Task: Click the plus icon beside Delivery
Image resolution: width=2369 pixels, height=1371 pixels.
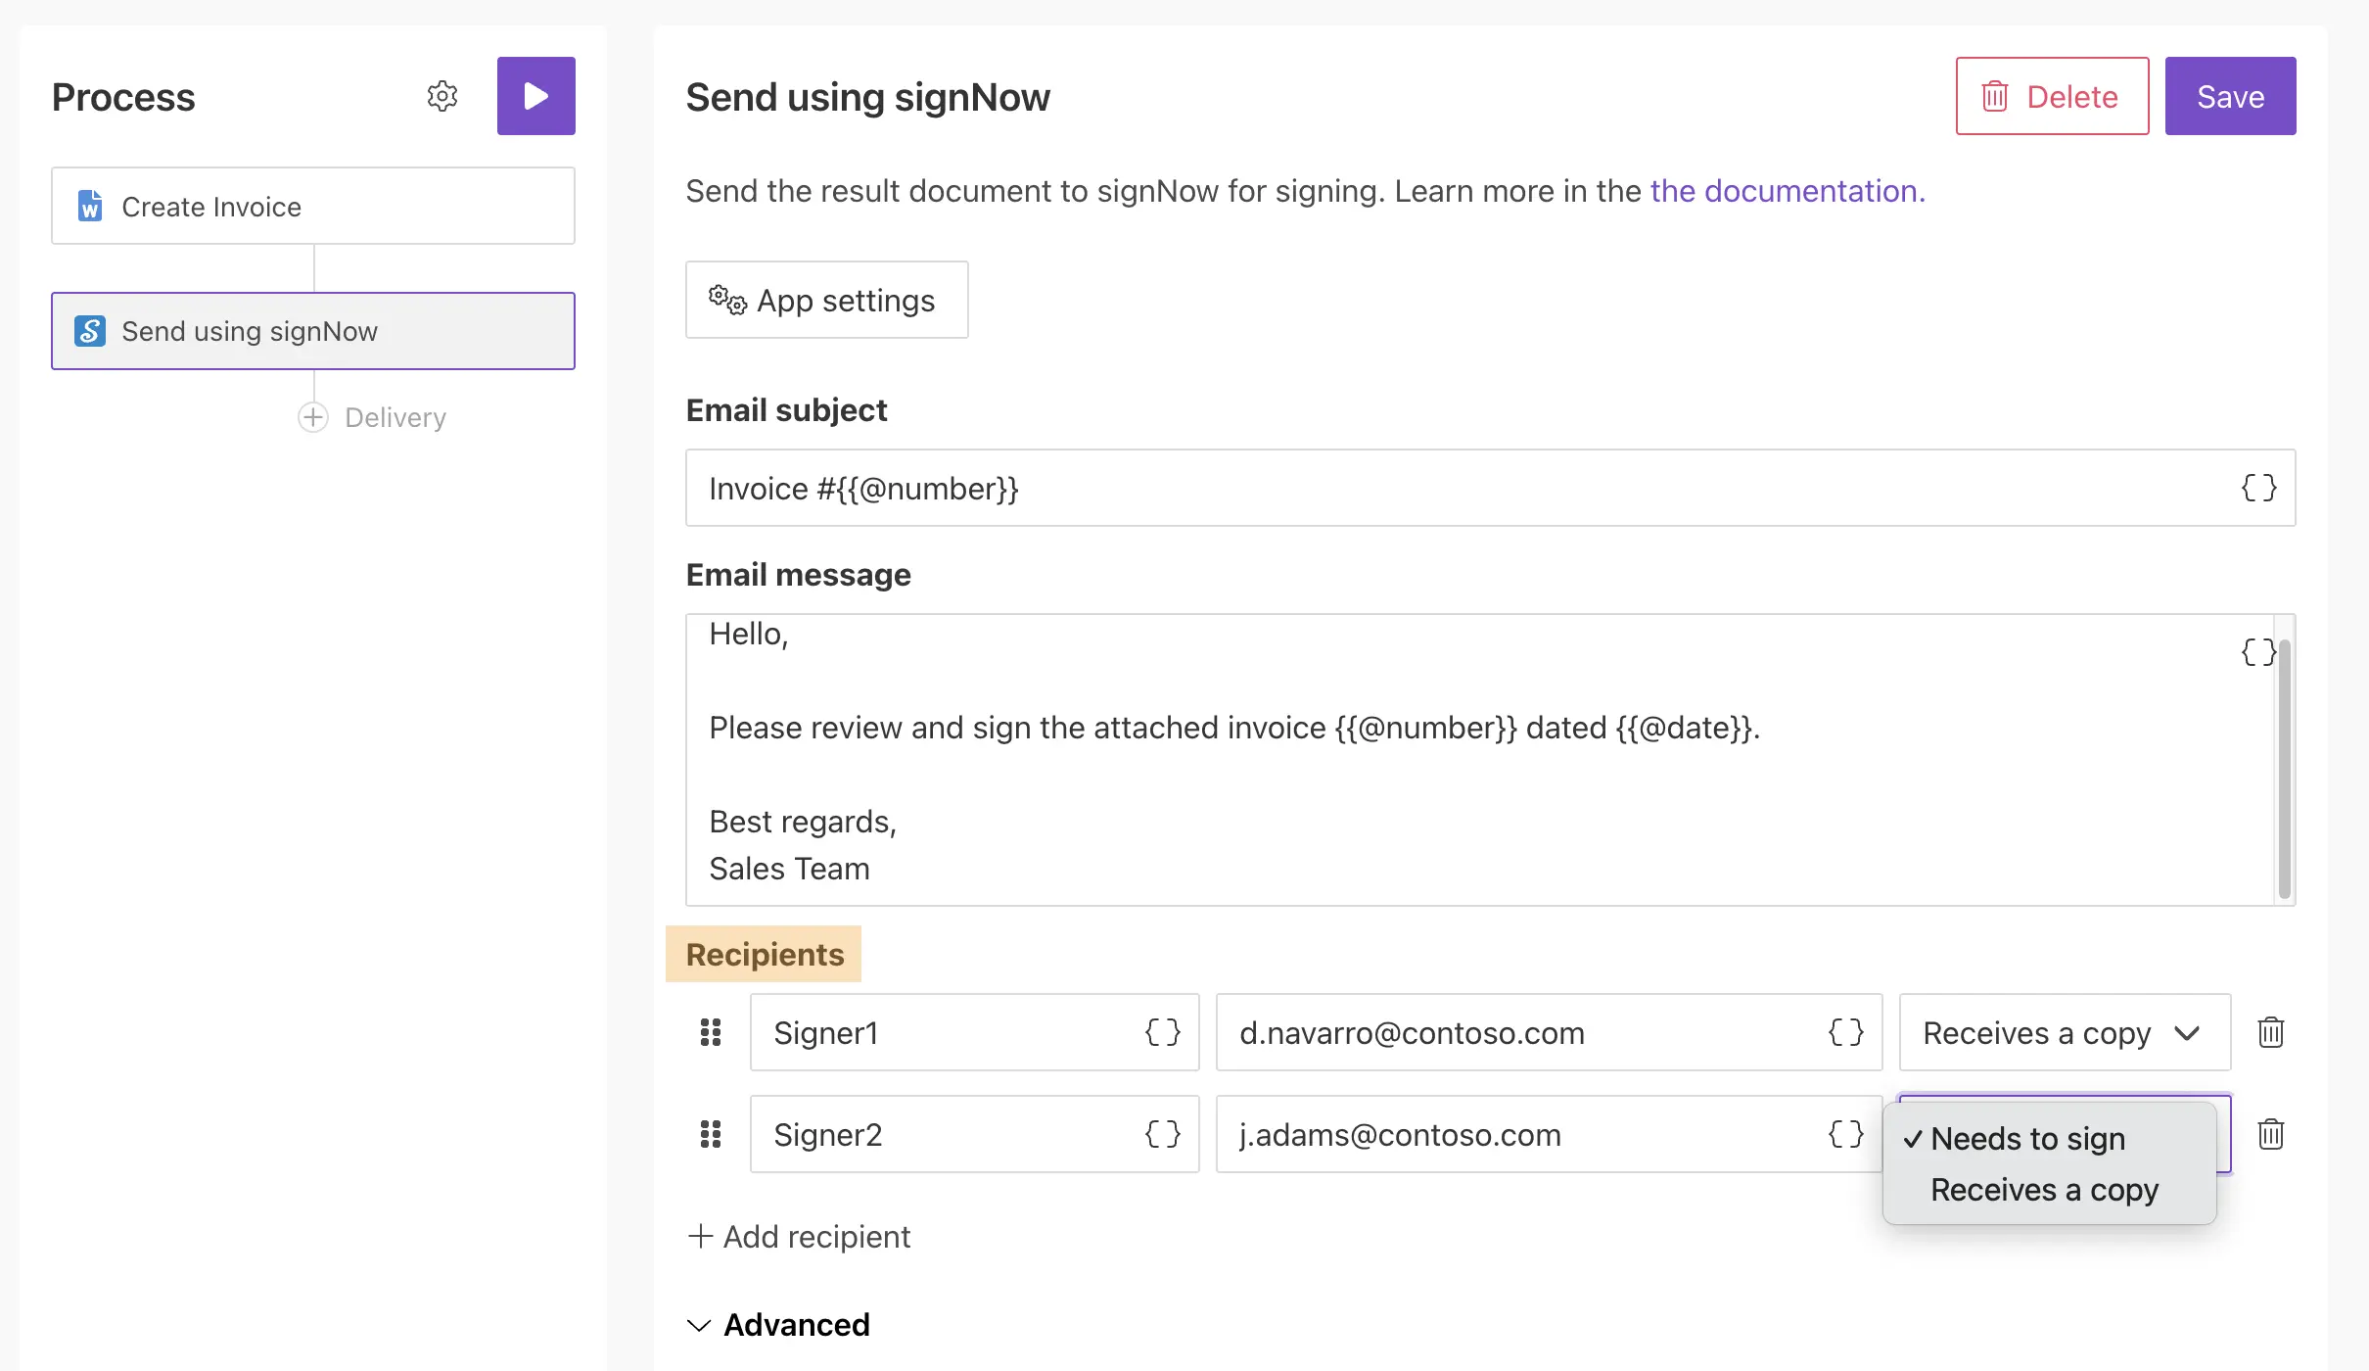Action: 312,417
